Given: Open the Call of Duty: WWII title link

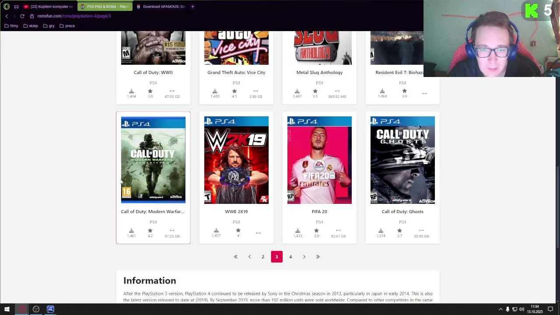Looking at the screenshot, I should click(153, 73).
